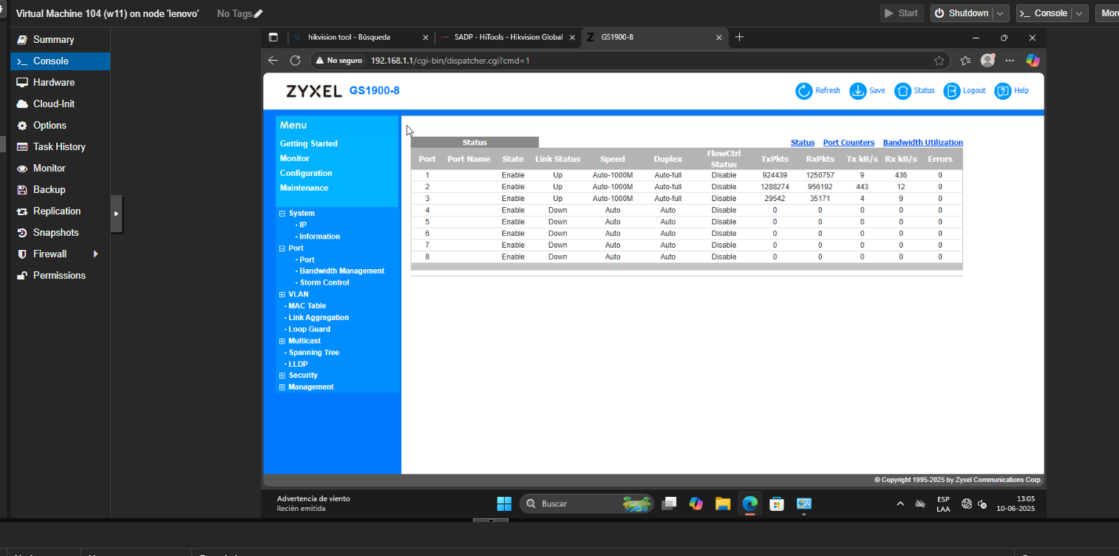This screenshot has width=1119, height=556.
Task: Click the RxPkts value 35171
Action: pyautogui.click(x=820, y=199)
